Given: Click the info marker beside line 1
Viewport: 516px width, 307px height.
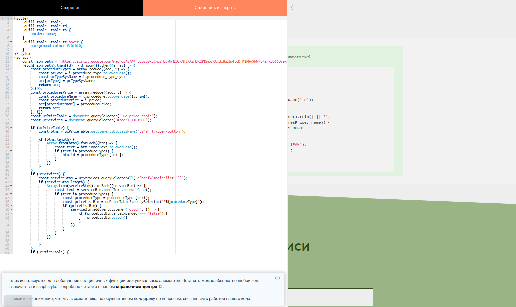Looking at the screenshot, I should tap(2, 19).
